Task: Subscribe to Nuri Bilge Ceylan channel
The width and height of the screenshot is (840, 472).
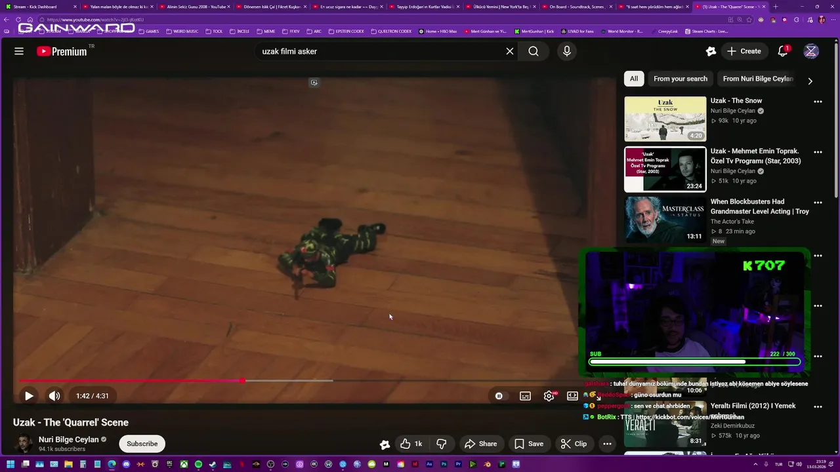Action: pyautogui.click(x=142, y=444)
